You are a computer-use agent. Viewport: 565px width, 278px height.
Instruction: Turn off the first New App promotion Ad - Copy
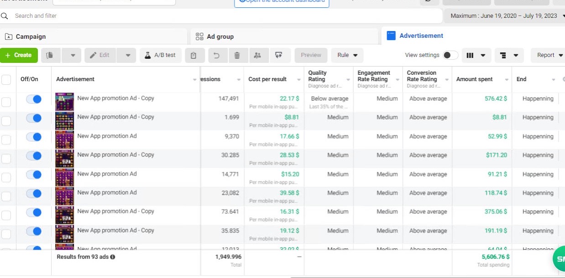click(x=34, y=99)
